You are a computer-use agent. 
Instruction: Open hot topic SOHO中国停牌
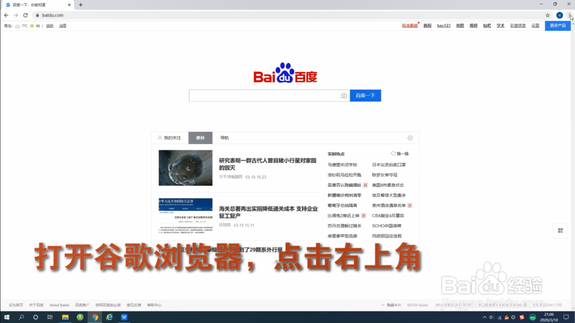386,226
